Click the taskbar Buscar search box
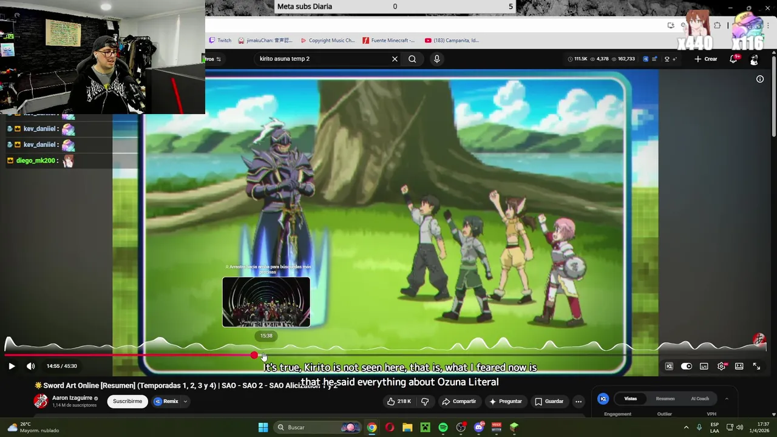Screen dimensions: 777x437 tap(317, 427)
